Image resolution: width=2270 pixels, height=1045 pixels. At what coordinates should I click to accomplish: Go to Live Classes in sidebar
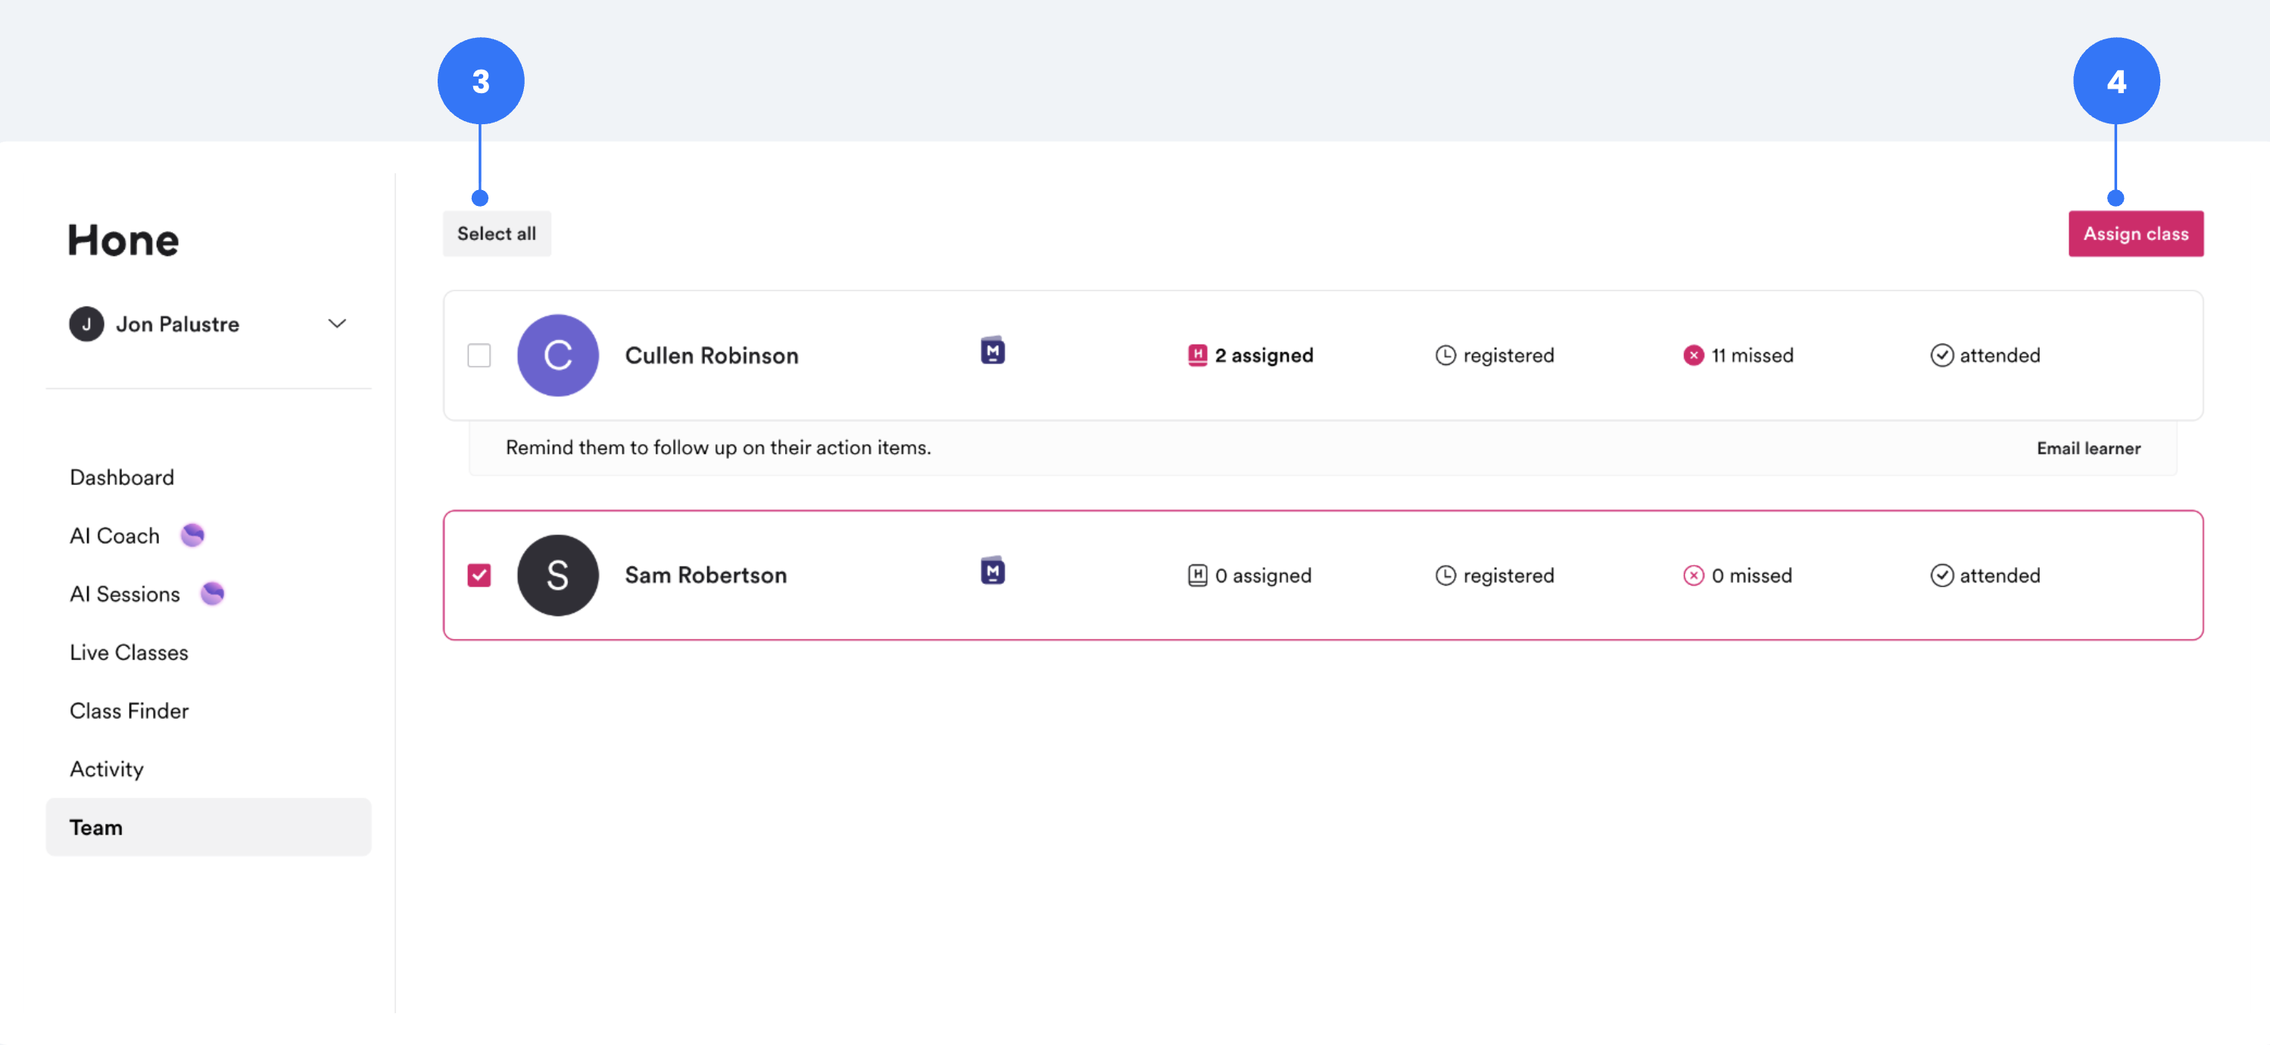pyautogui.click(x=129, y=652)
